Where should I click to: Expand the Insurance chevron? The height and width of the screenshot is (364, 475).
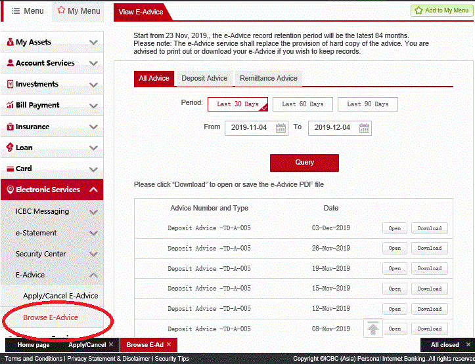click(x=93, y=127)
